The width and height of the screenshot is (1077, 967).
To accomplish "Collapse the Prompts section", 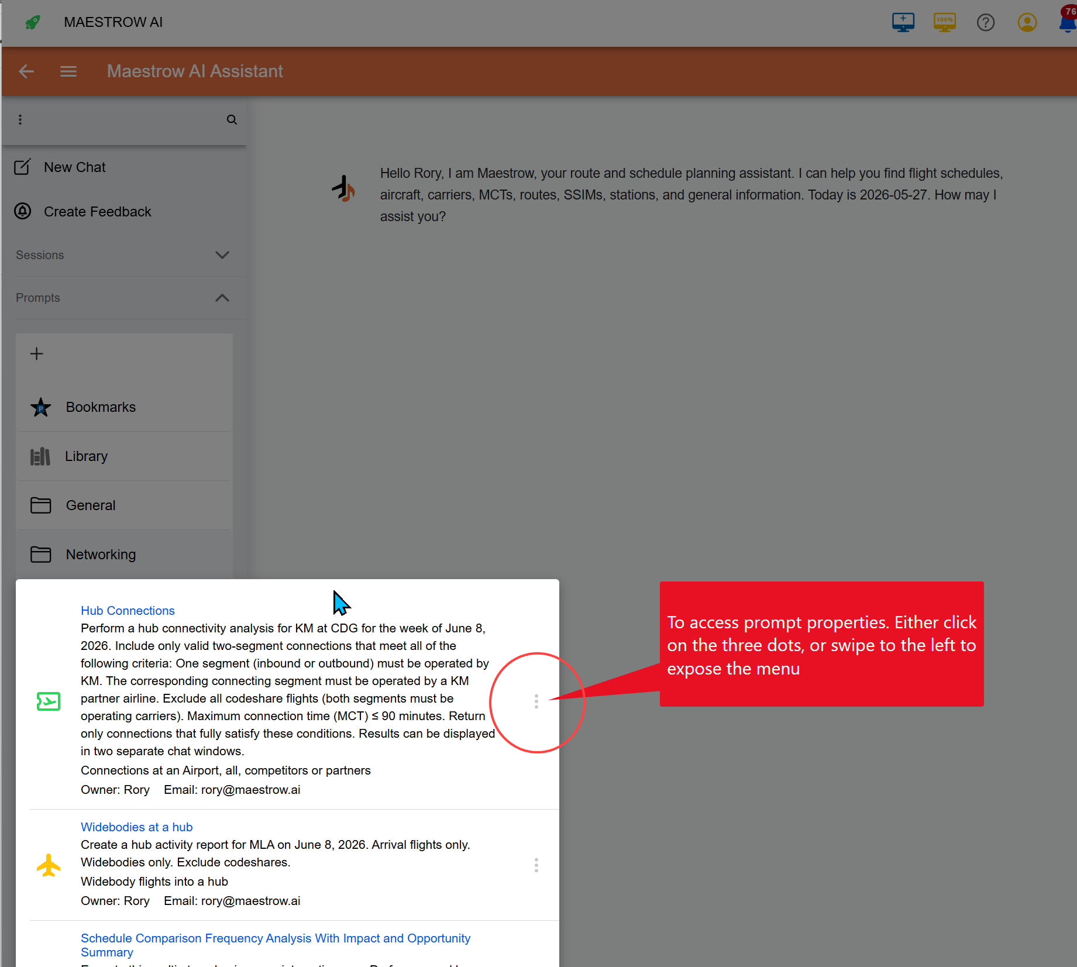I will pos(222,298).
